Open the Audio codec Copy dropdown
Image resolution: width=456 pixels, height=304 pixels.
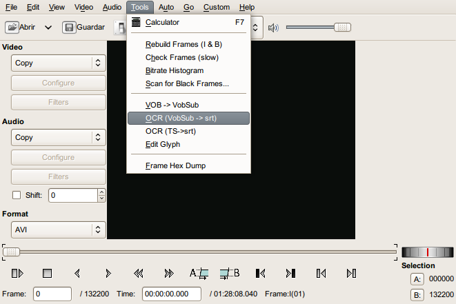[58, 137]
